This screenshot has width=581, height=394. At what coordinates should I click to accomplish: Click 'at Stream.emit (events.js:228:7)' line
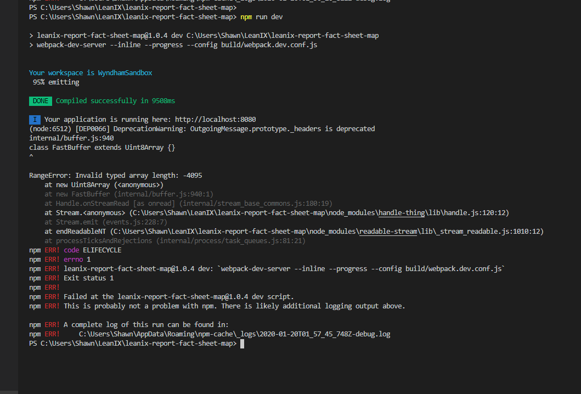(x=106, y=222)
